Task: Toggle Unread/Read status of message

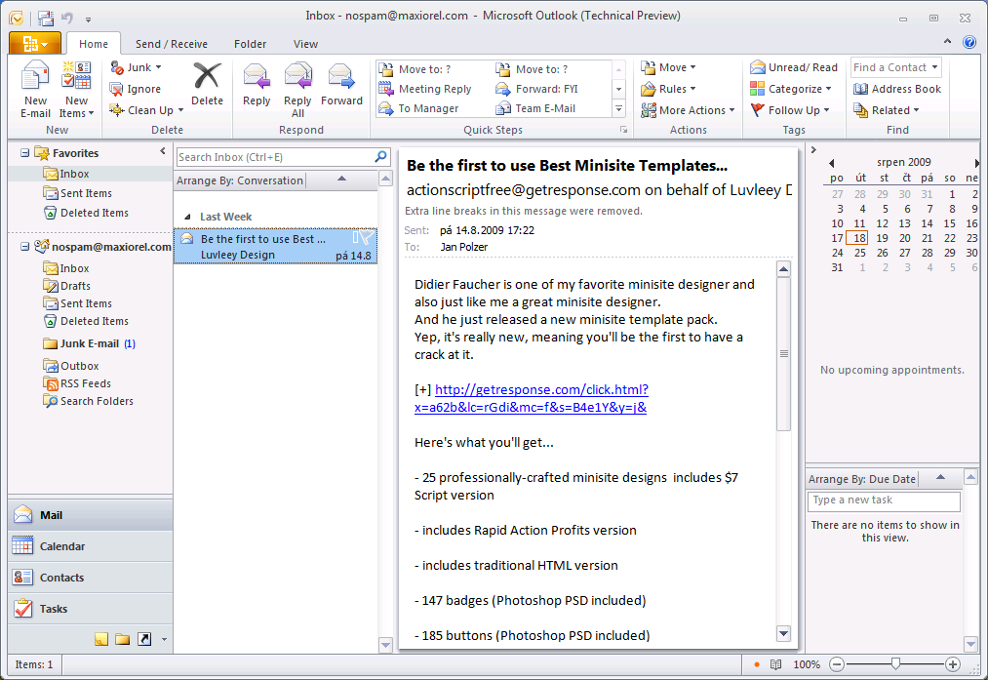Action: point(794,67)
